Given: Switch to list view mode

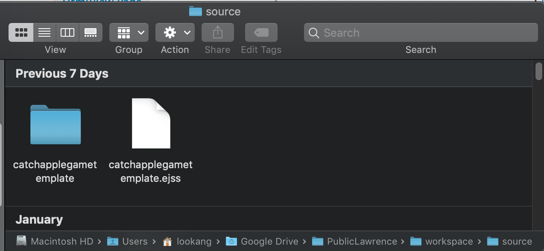Looking at the screenshot, I should (x=44, y=32).
